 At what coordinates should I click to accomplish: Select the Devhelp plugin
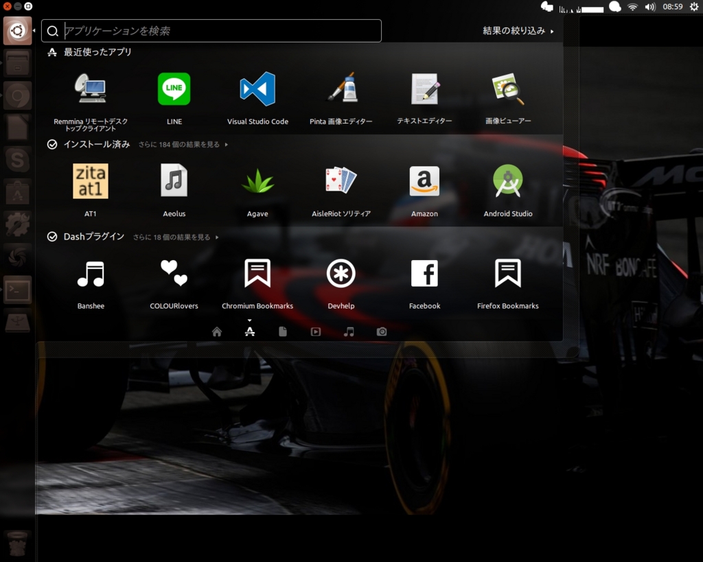(x=341, y=283)
